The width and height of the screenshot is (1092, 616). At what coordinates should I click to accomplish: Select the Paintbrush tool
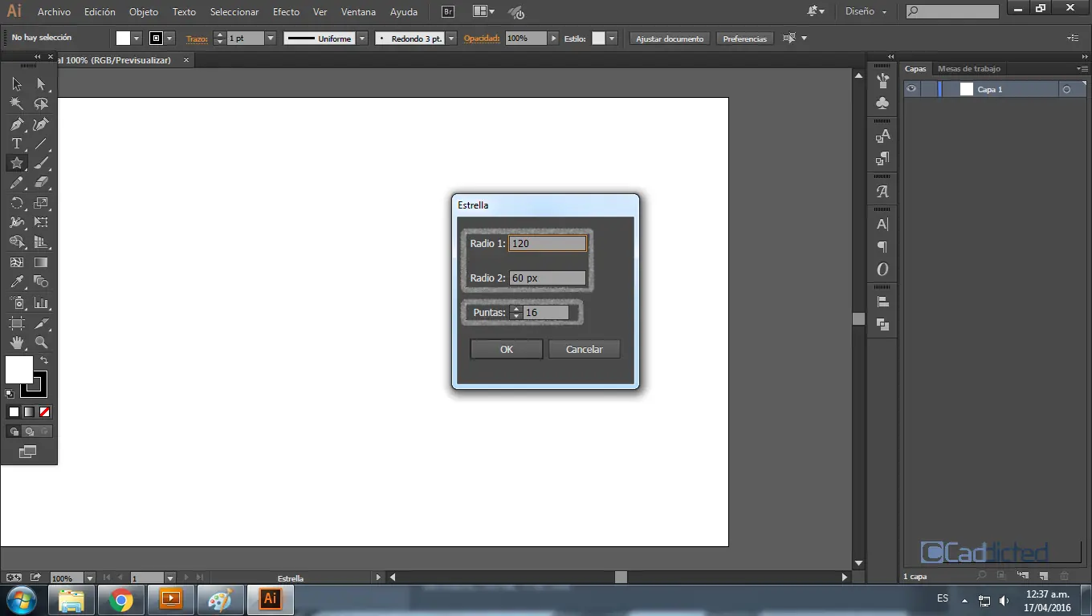(x=41, y=163)
